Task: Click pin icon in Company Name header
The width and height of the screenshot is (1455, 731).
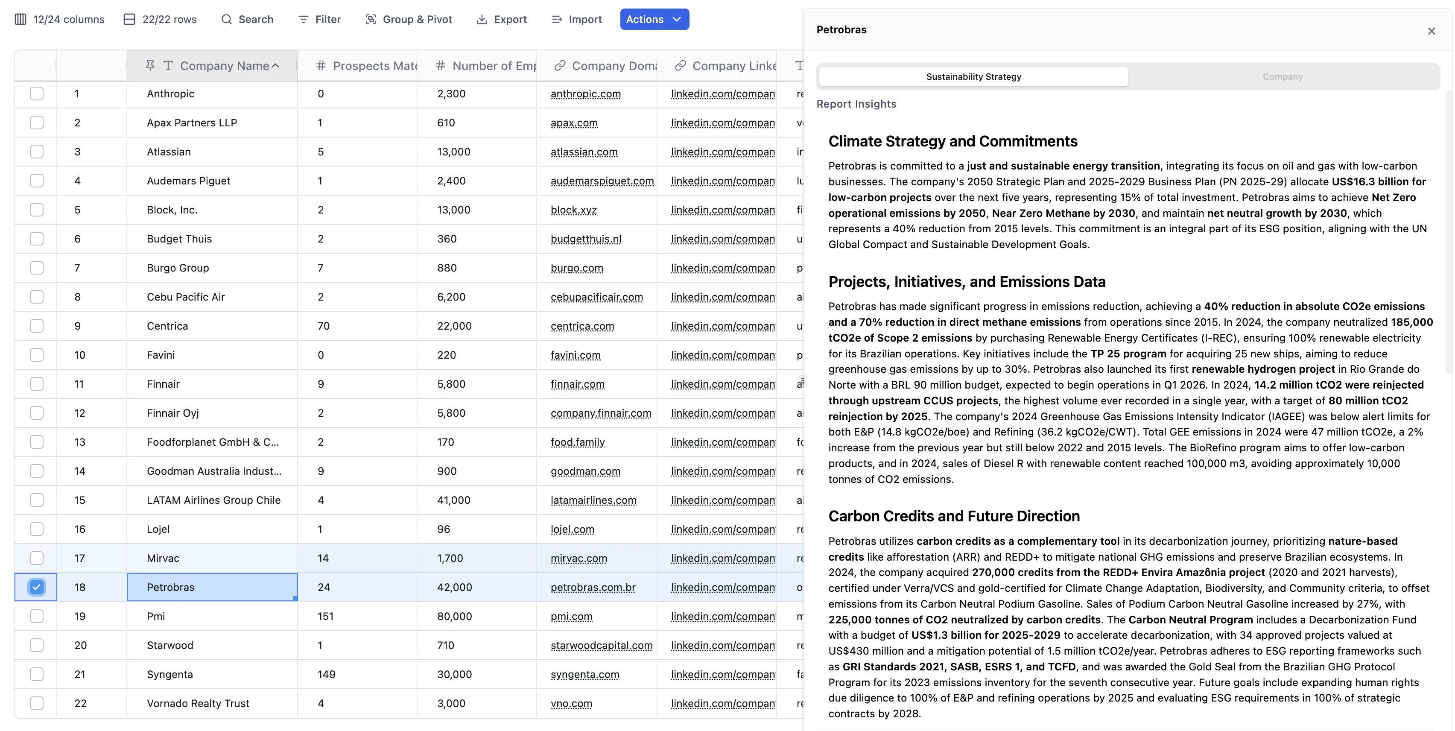Action: [x=150, y=65]
